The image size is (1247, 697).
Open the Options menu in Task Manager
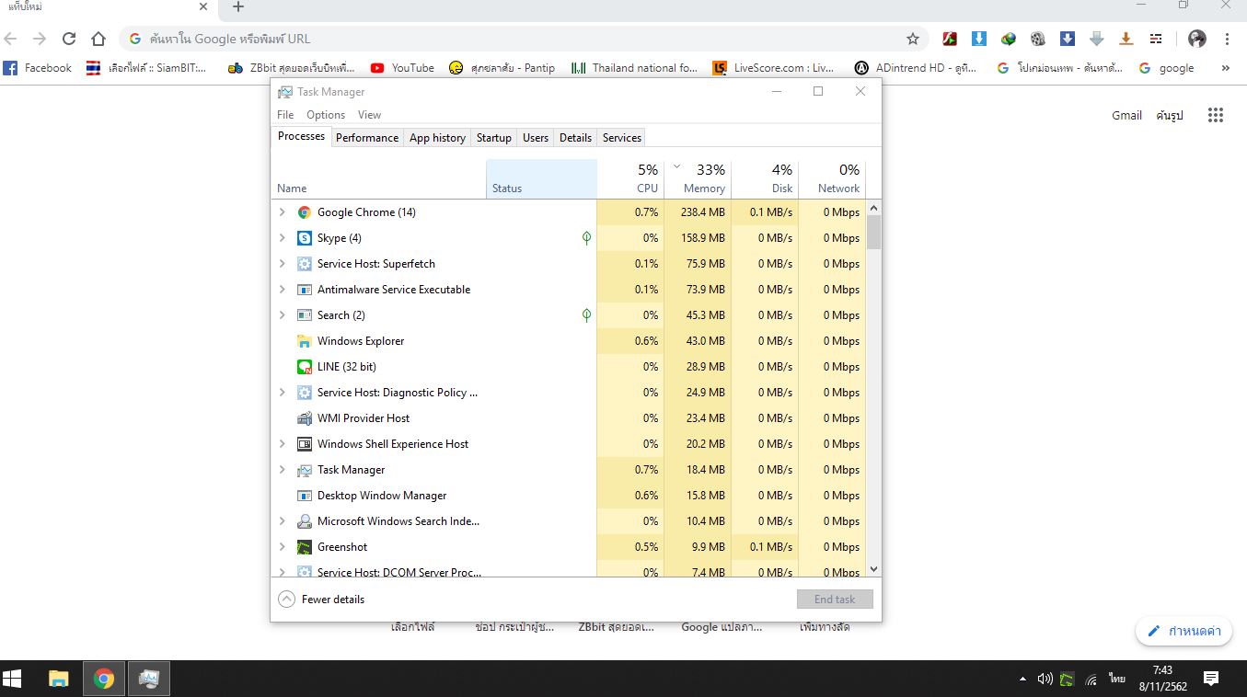coord(326,115)
